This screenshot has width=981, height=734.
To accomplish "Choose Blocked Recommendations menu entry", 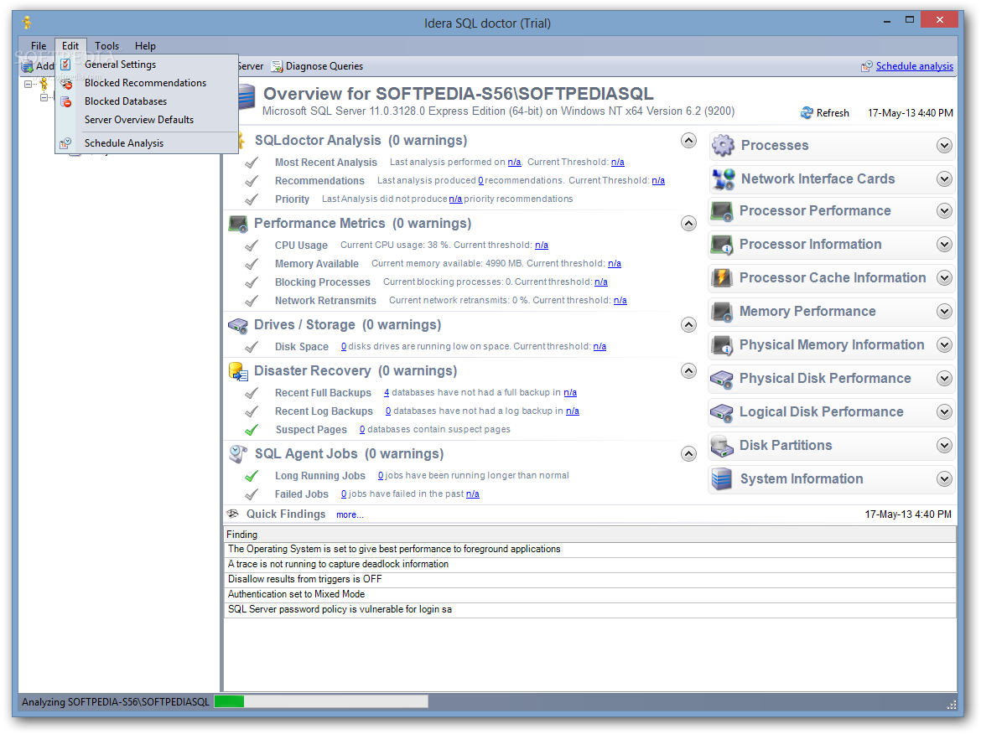I will coord(147,83).
